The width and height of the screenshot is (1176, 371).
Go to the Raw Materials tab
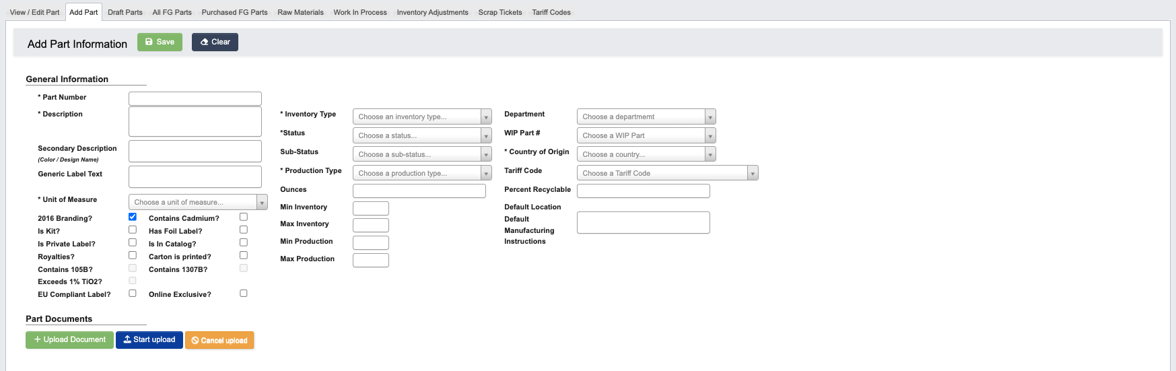pyautogui.click(x=300, y=12)
